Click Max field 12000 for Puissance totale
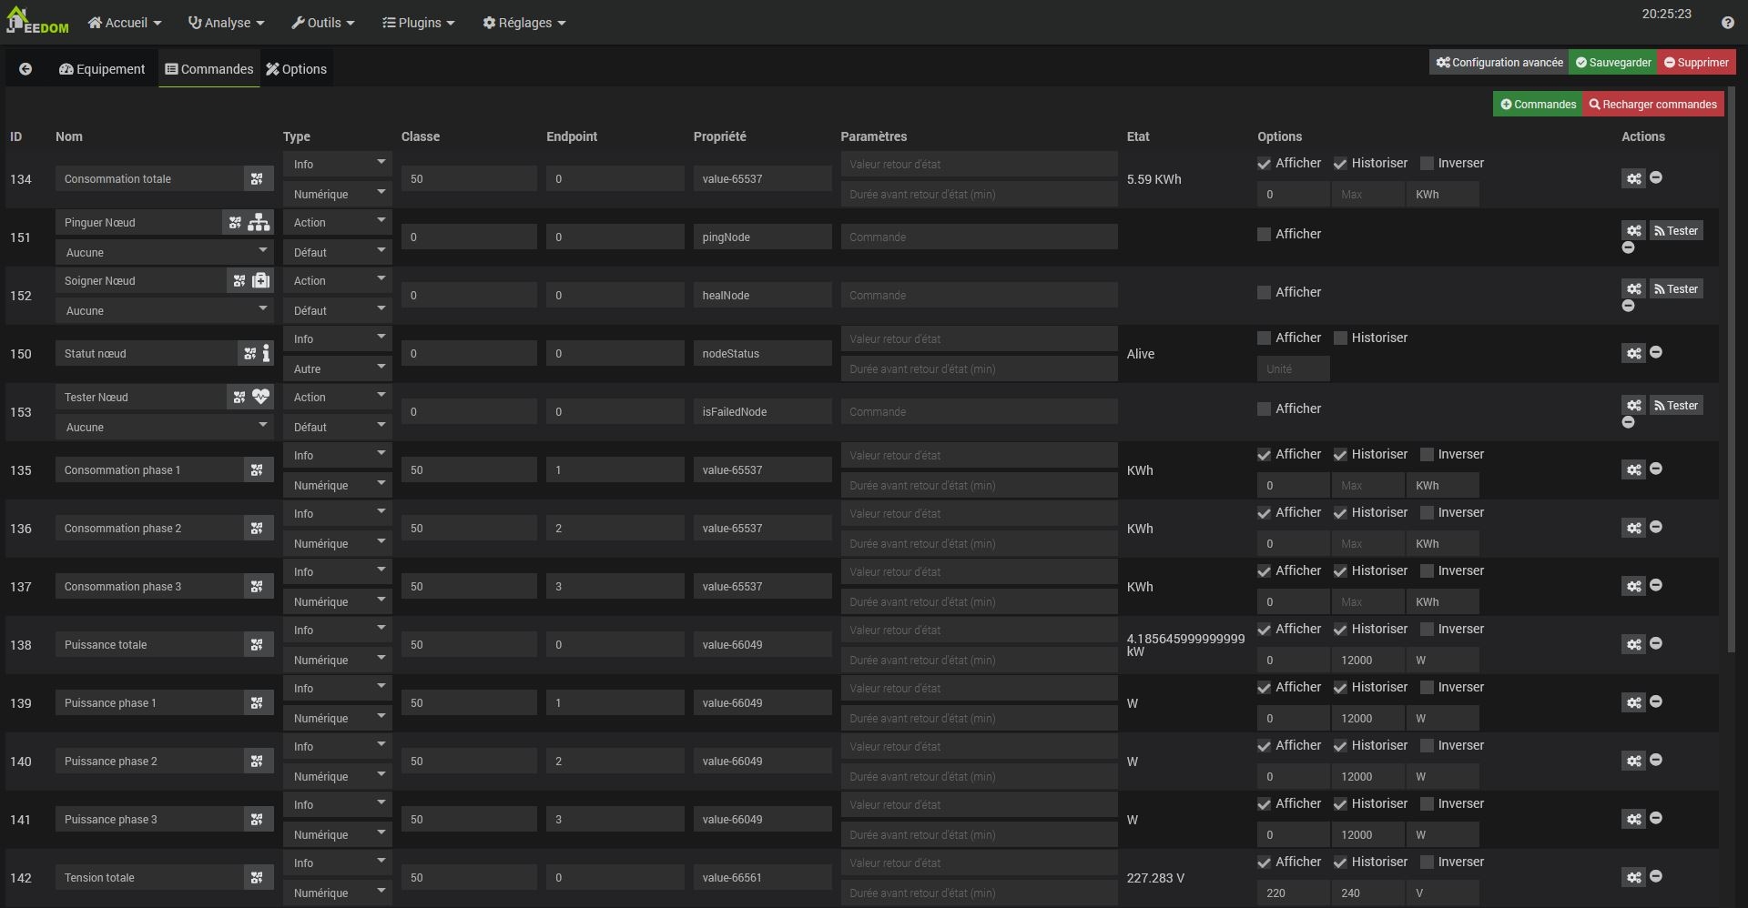 click(1367, 660)
